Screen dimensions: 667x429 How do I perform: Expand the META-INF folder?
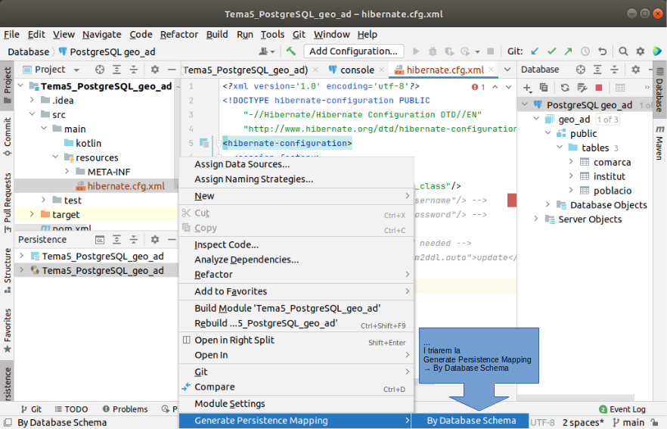pos(67,171)
